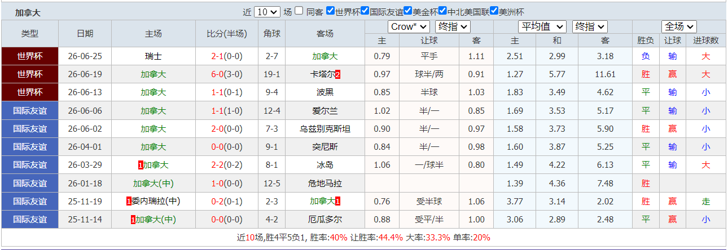Image resolution: width=728 pixels, height=250 pixels.
Task: Click handicap 受半球 cell
Action: [x=429, y=201]
